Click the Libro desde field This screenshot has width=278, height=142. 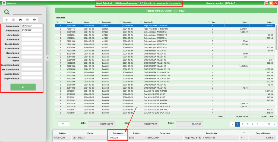(31, 35)
